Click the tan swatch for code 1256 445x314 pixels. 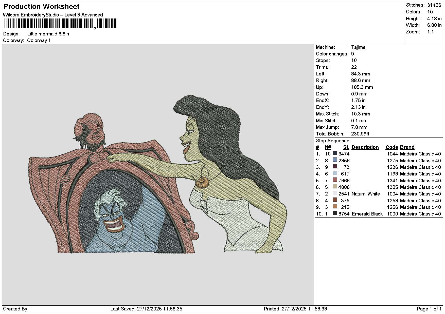click(335, 207)
